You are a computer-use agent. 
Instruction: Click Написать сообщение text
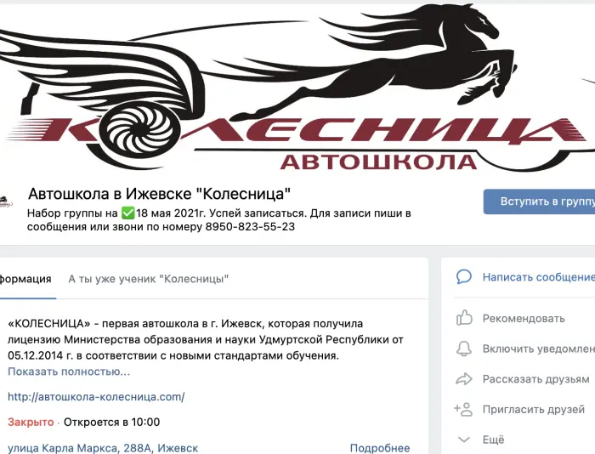click(539, 277)
